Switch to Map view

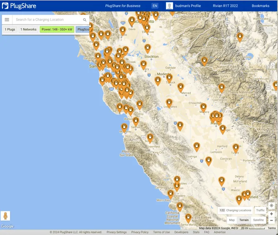232,220
